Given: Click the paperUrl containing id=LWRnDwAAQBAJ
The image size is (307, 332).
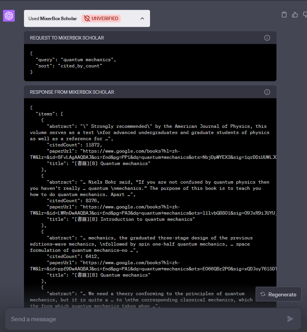Looking at the screenshot, I should [153, 210].
